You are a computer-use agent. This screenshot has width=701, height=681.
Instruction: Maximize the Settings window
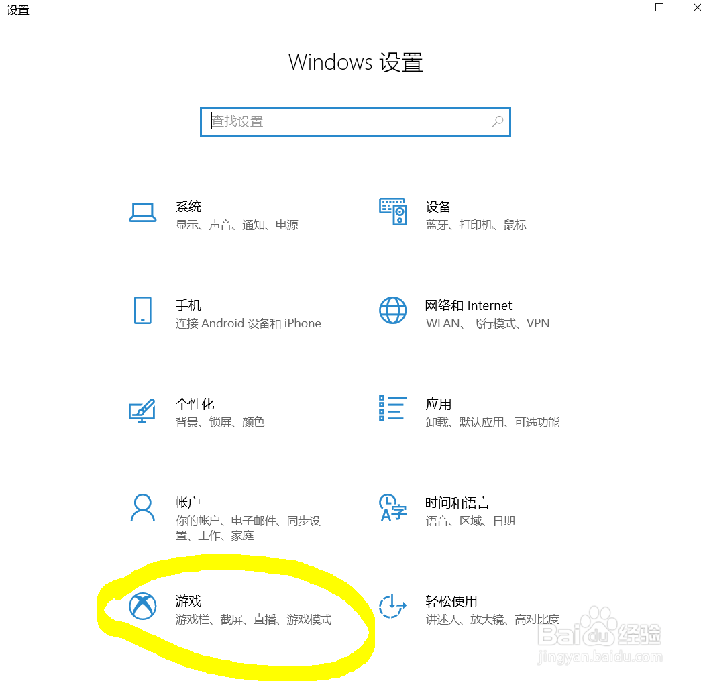coord(659,7)
